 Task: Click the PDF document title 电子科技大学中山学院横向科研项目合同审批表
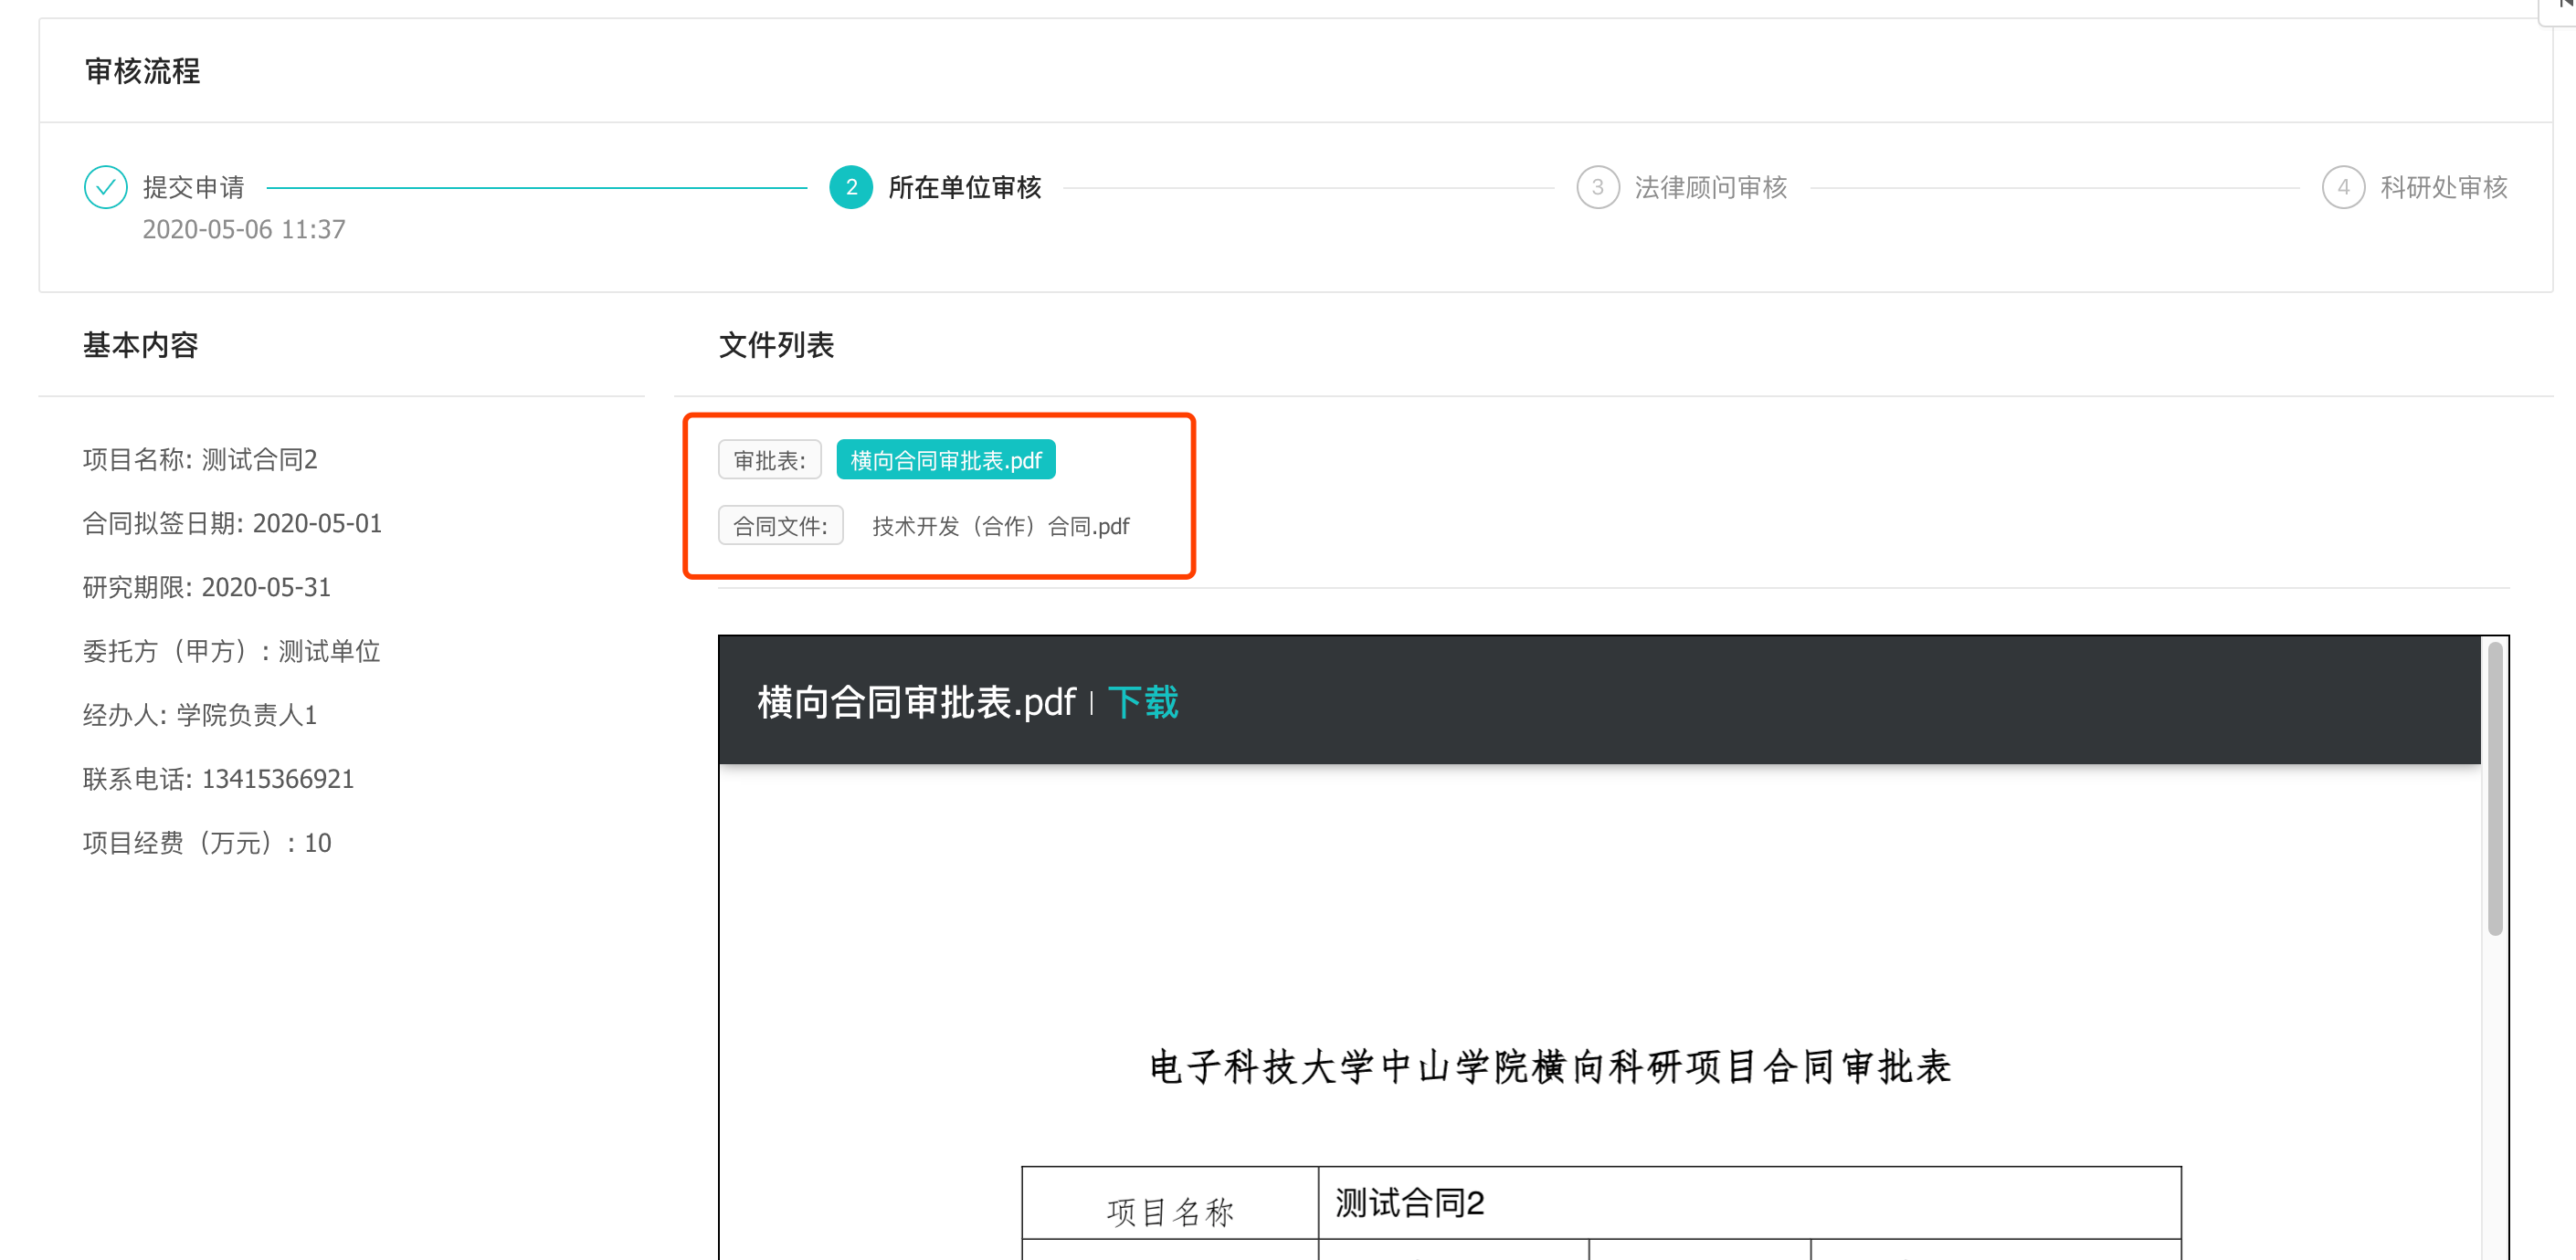click(1550, 1066)
